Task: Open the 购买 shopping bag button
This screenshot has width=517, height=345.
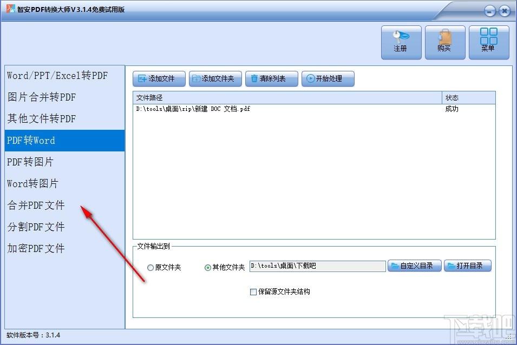Action: click(x=445, y=43)
